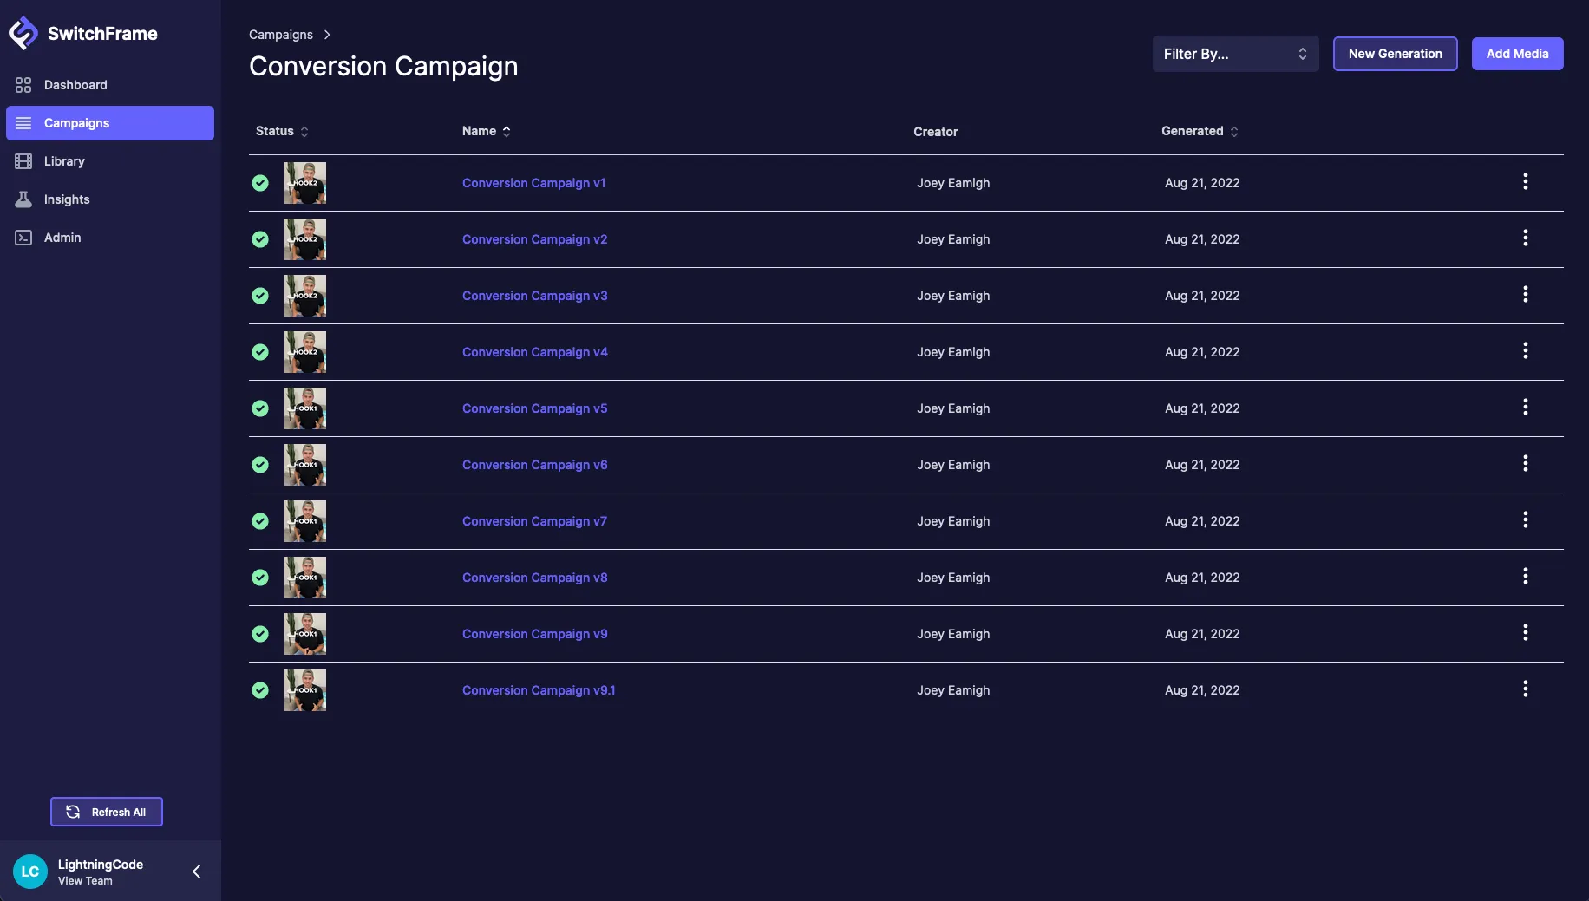Click the SwitchFrame logo icon

(x=23, y=33)
